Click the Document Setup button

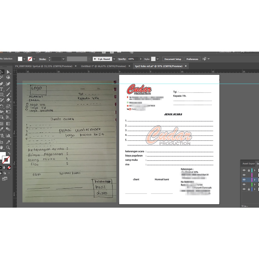pos(173,59)
